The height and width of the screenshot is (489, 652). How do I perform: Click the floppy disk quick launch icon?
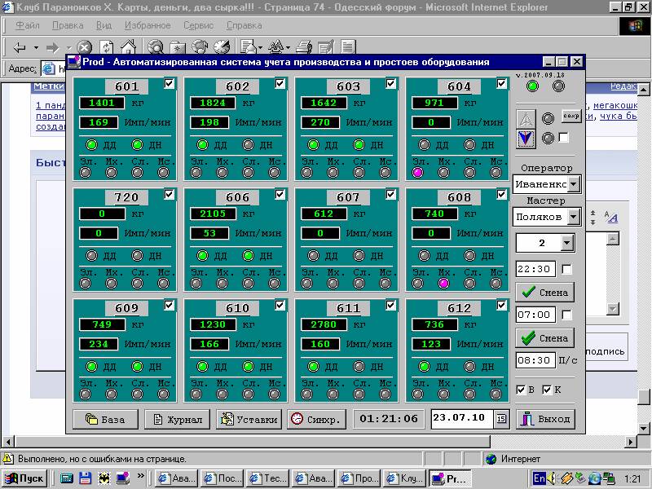click(85, 478)
